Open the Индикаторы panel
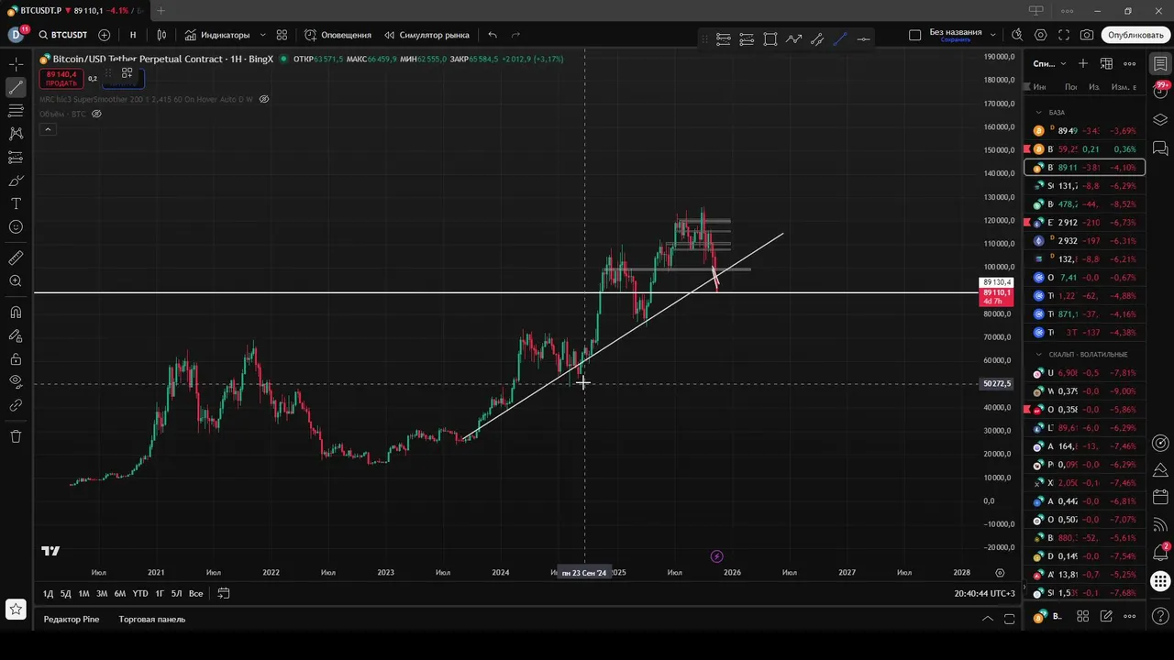 (x=217, y=35)
